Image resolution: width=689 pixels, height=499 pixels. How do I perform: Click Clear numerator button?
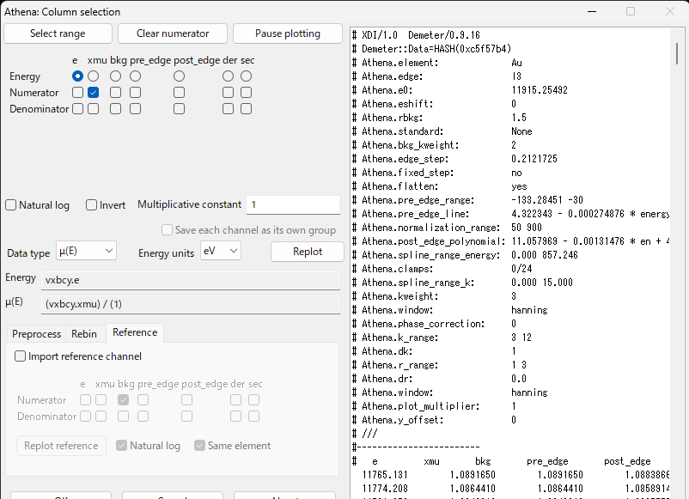click(173, 33)
